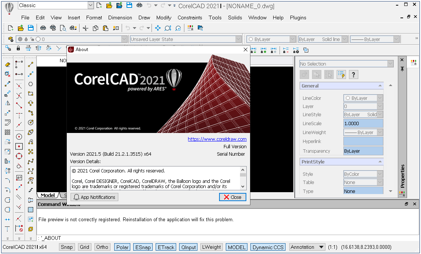
Task: Open the Classic workspace dropdown
Action: (x=91, y=5)
